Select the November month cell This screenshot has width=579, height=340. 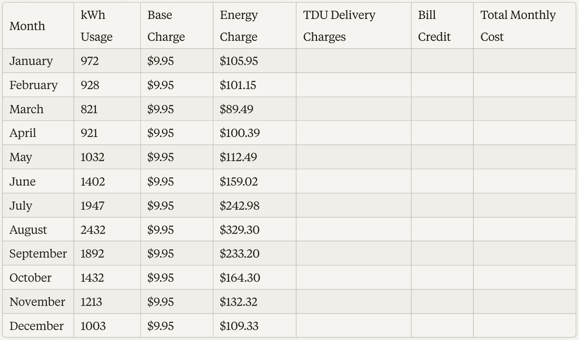pos(37,302)
